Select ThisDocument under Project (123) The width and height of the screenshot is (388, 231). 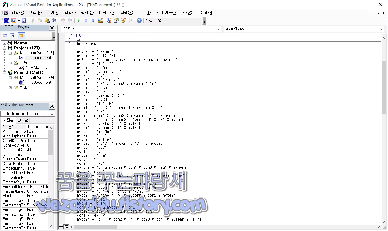click(38, 58)
